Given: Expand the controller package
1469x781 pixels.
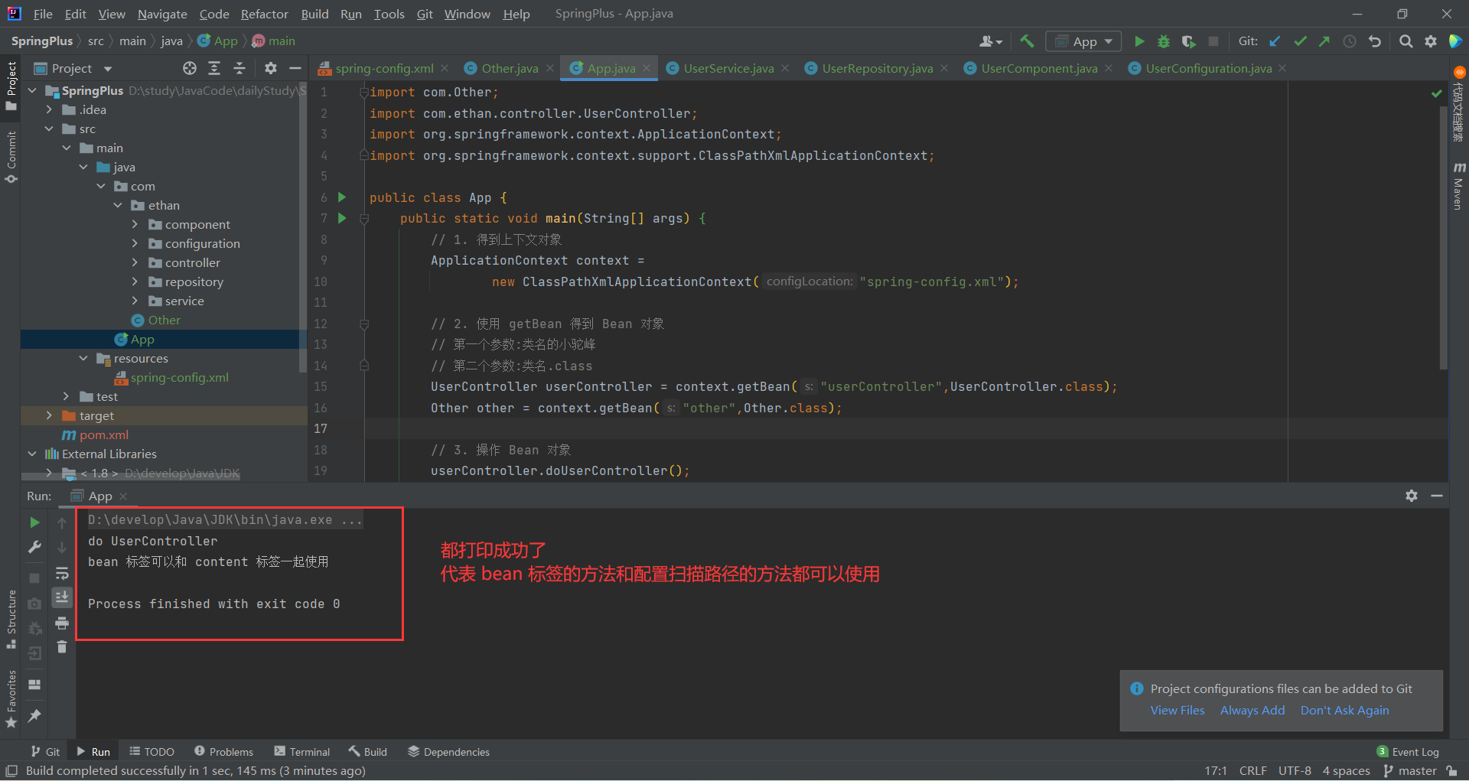Looking at the screenshot, I should point(135,263).
